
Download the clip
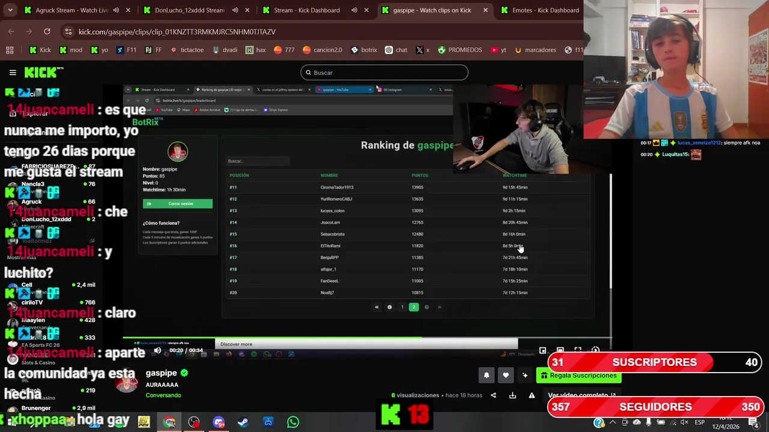point(512,395)
